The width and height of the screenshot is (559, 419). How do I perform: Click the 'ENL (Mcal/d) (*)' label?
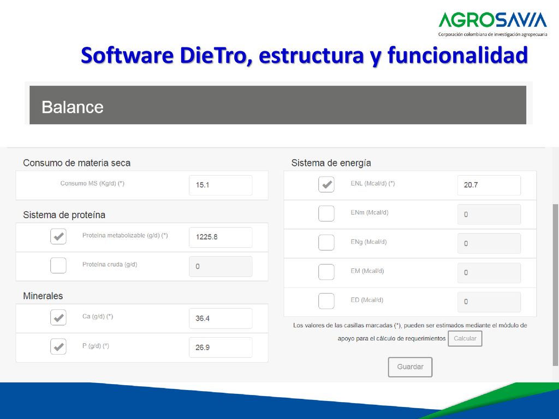point(372,183)
